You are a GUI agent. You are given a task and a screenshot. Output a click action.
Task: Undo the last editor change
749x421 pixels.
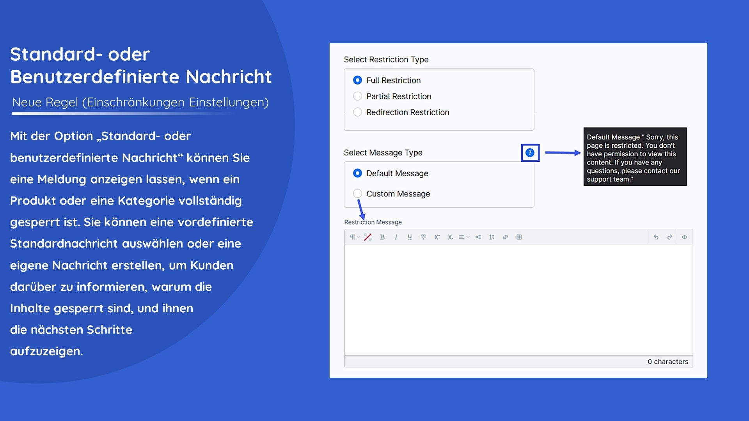pos(656,237)
